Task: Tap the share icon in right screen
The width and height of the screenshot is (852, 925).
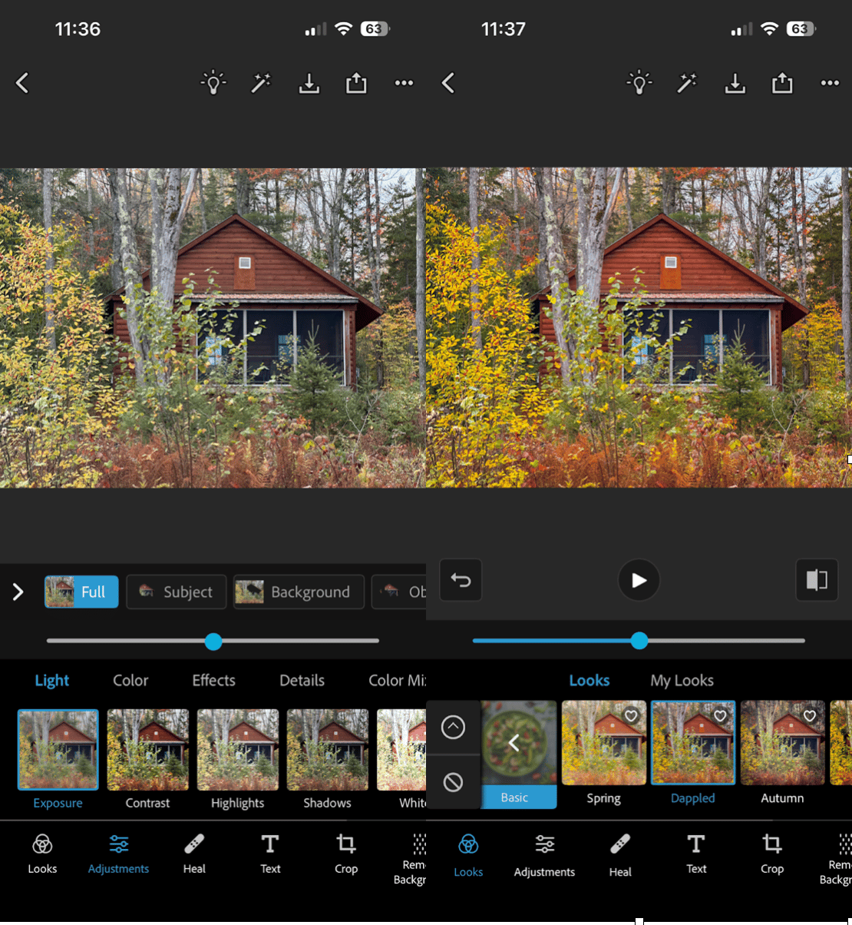Action: [782, 83]
